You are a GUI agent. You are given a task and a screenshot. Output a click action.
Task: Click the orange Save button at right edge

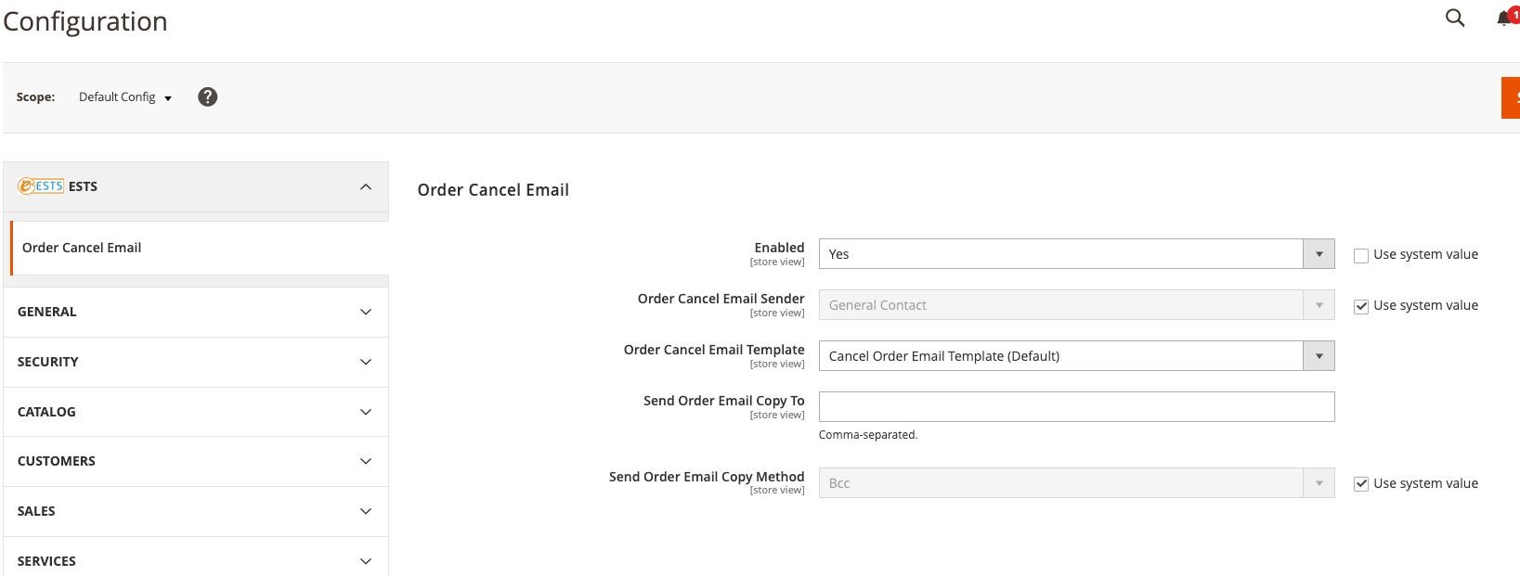coord(1511,97)
